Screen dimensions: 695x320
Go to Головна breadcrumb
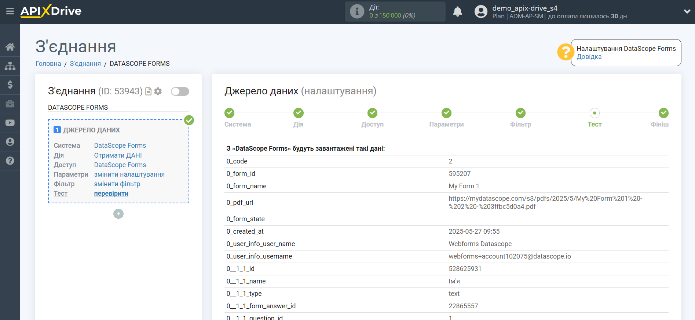(x=48, y=64)
